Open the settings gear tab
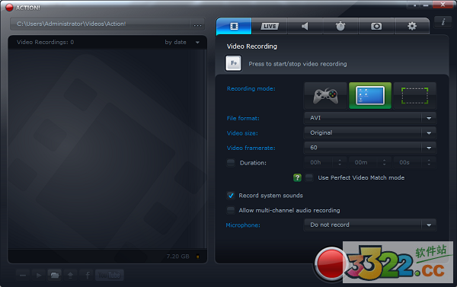 [x=412, y=26]
